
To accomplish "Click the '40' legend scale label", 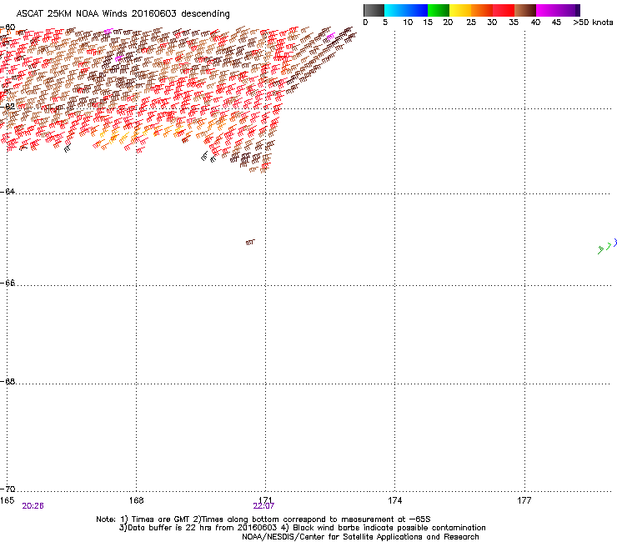I will pos(535,23).
